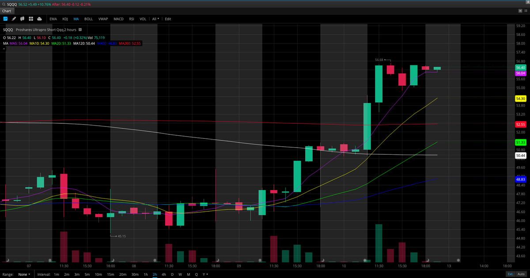Image resolution: width=530 pixels, height=278 pixels.
Task: Select the 15m interval
Action: click(110, 274)
